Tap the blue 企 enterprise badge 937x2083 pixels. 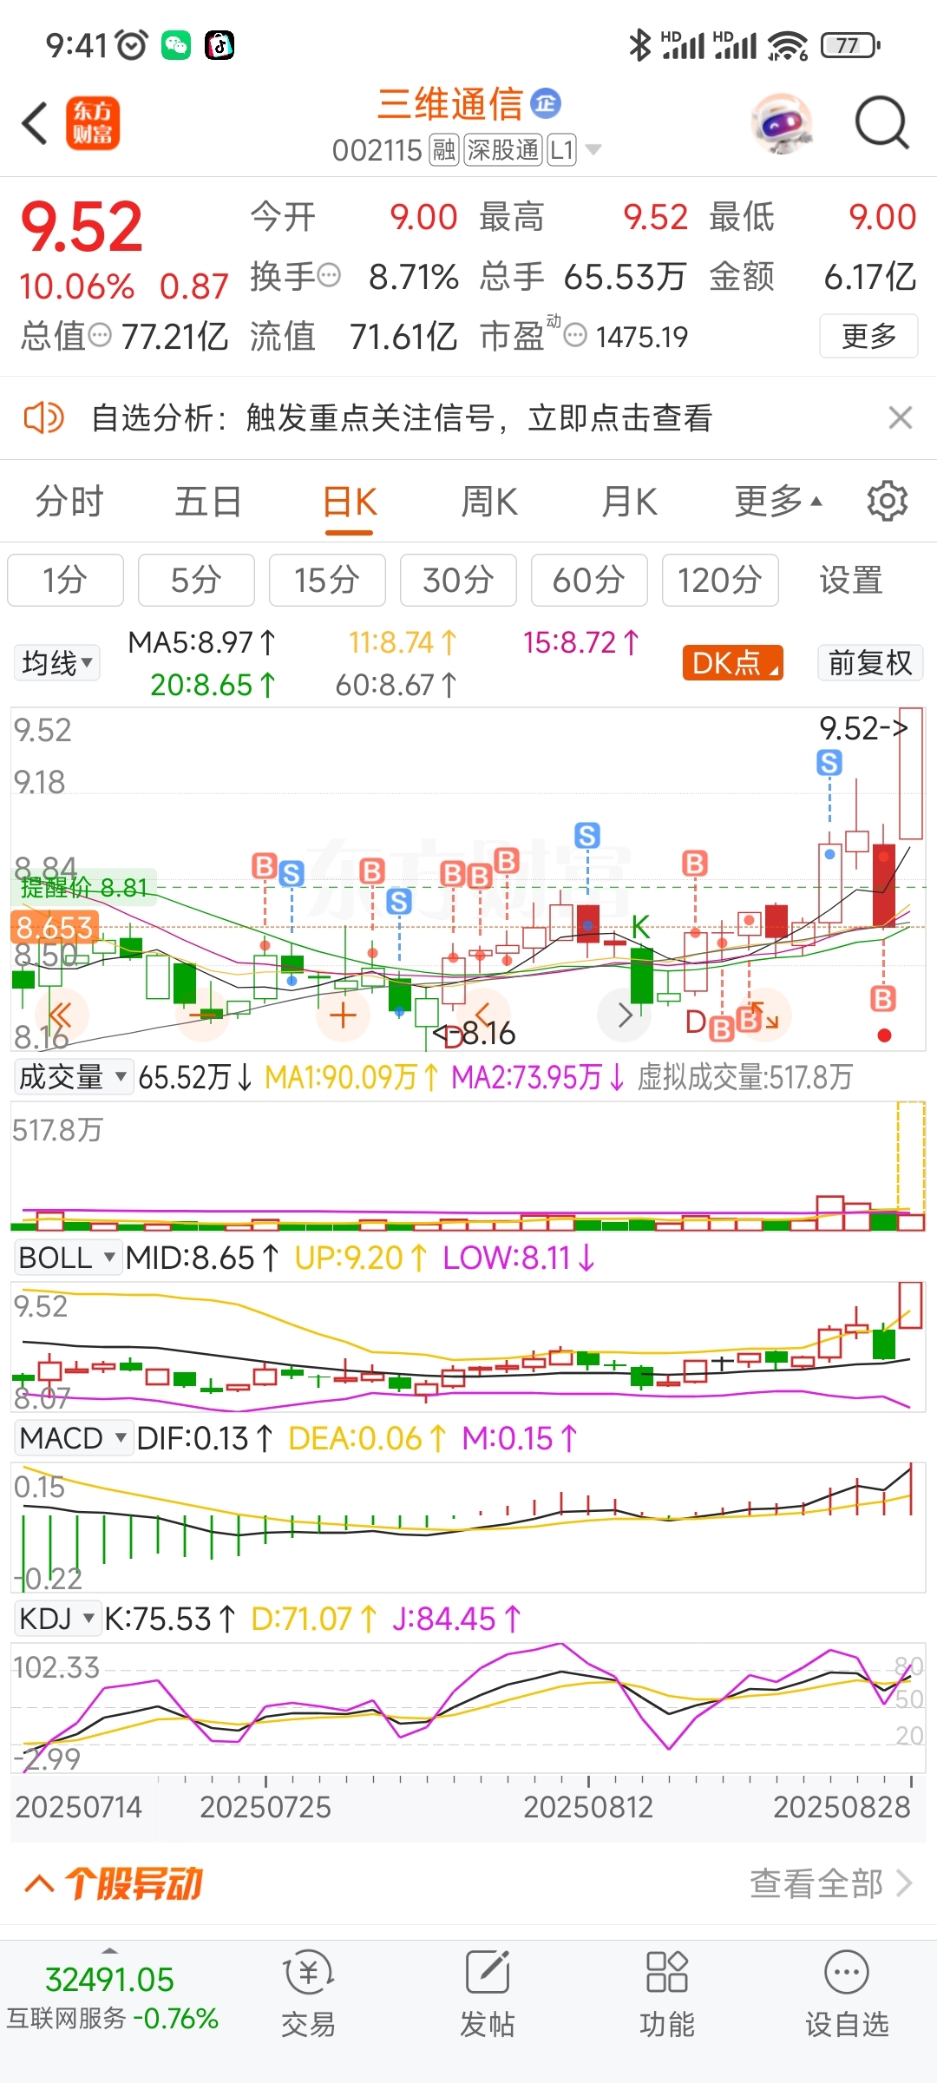[546, 104]
